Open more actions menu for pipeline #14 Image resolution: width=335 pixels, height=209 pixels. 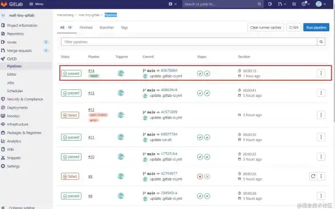tap(321, 73)
